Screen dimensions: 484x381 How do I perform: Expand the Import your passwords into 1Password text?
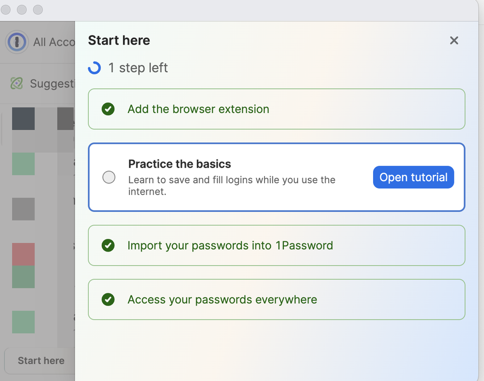point(230,246)
